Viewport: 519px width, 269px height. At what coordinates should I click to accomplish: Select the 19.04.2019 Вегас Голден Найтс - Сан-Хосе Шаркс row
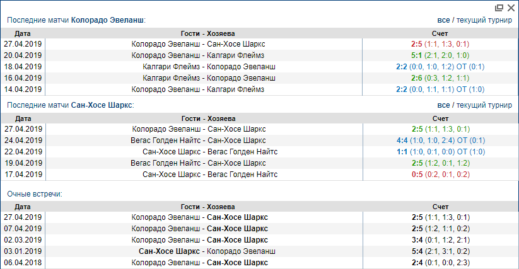pos(199,163)
